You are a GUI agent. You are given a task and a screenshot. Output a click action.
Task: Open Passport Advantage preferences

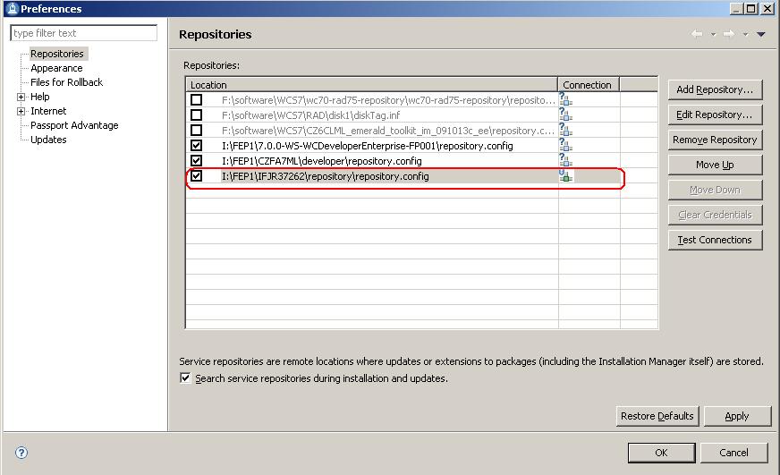(74, 125)
